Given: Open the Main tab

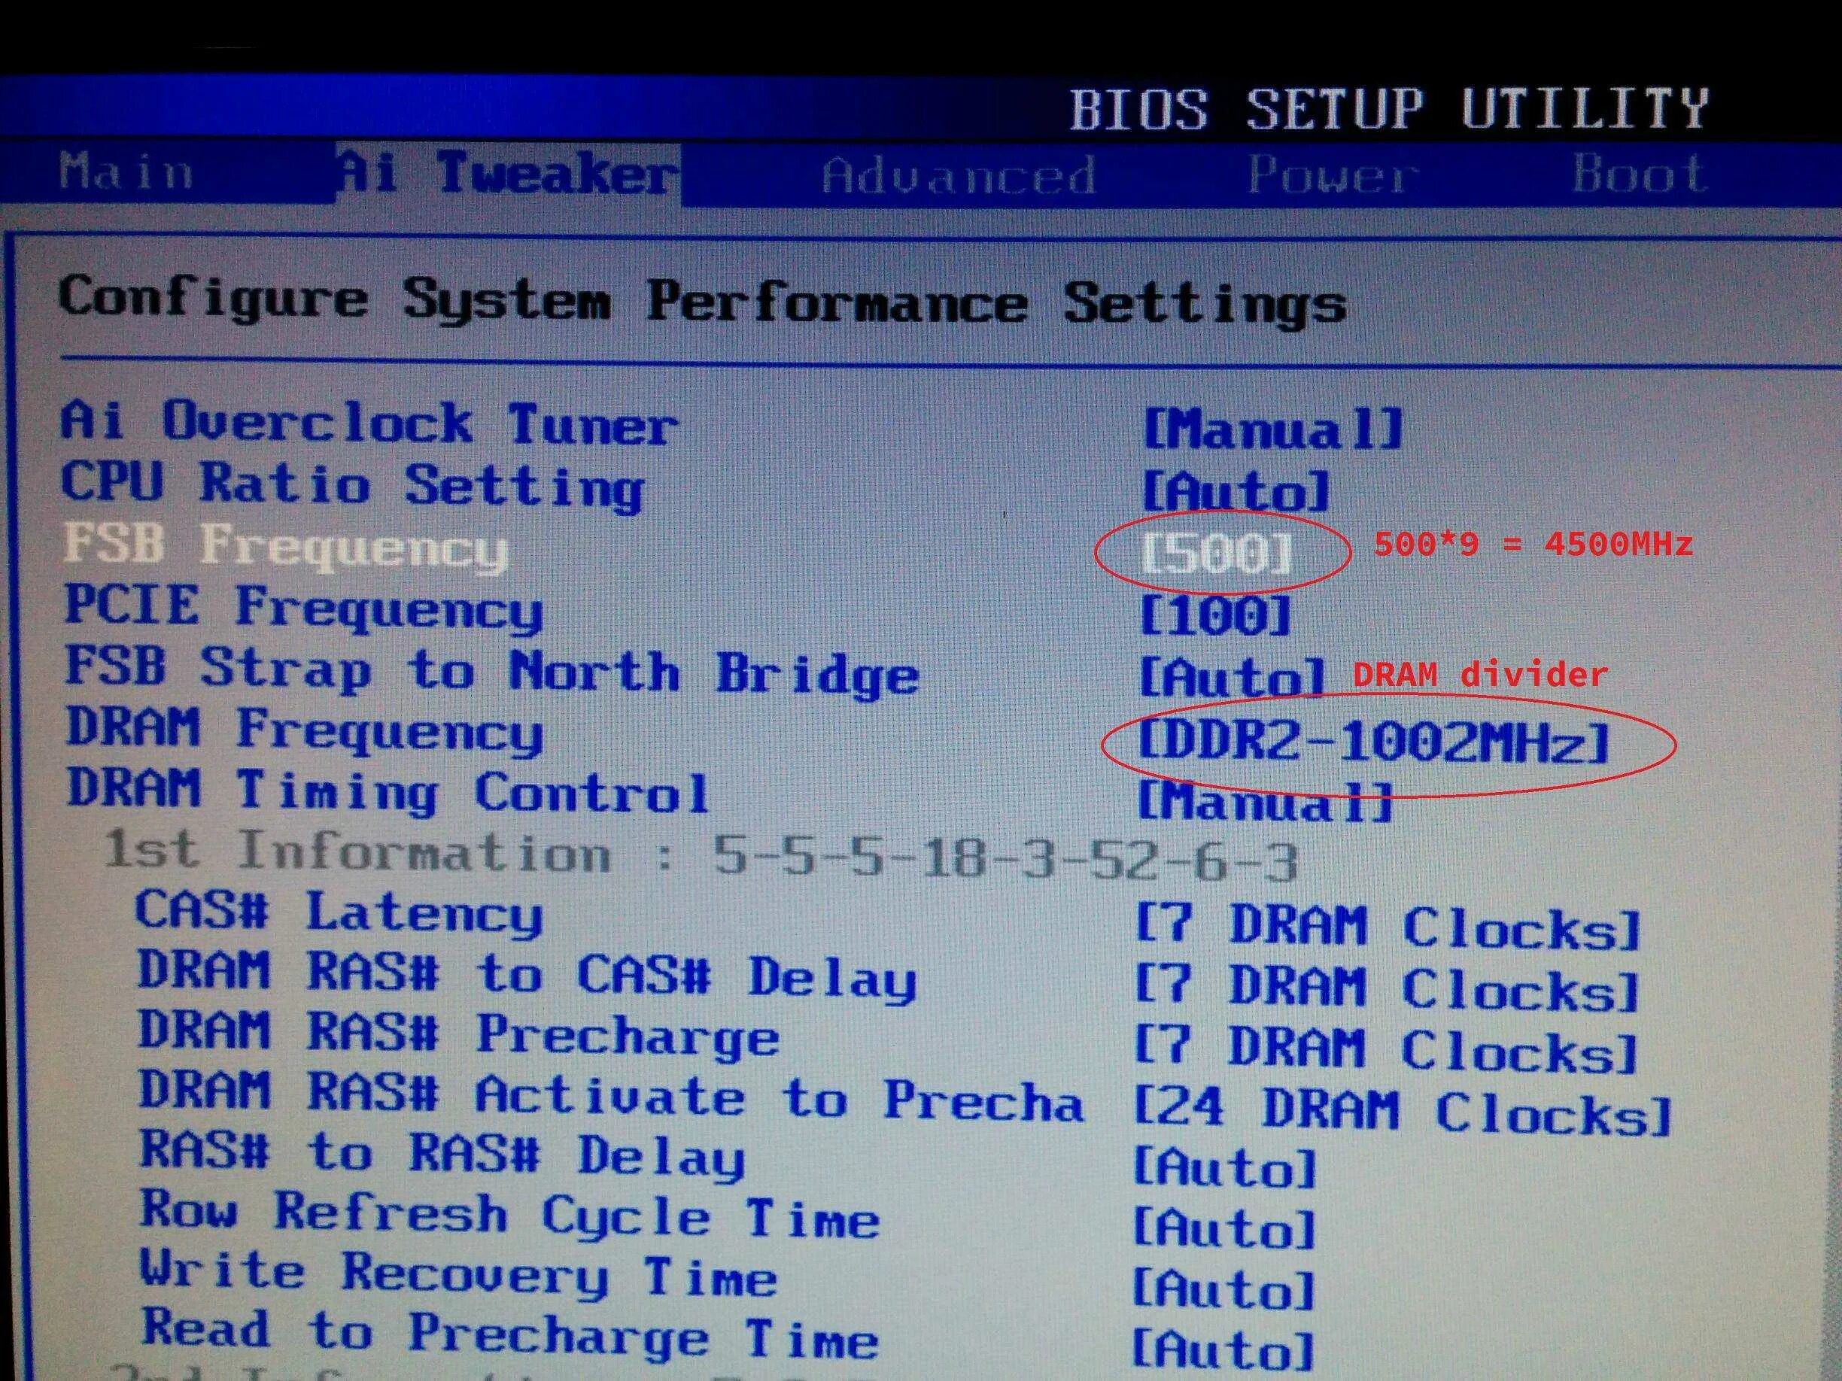Looking at the screenshot, I should click(125, 173).
